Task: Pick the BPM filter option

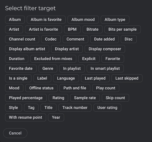Action: [72, 30]
